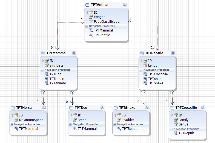Select the TPTMammal entity title
Screen dimensions: 215x143
(56, 53)
